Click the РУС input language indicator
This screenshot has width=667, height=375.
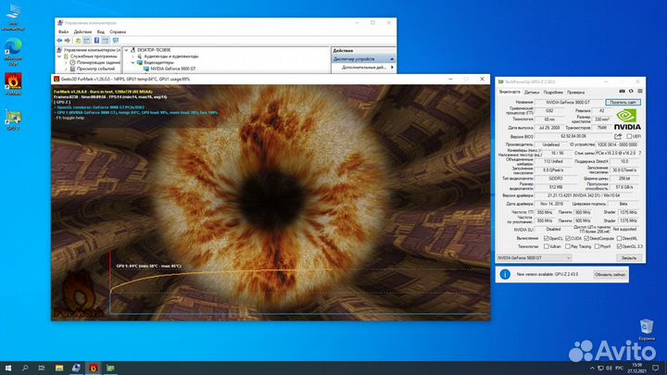(619, 368)
